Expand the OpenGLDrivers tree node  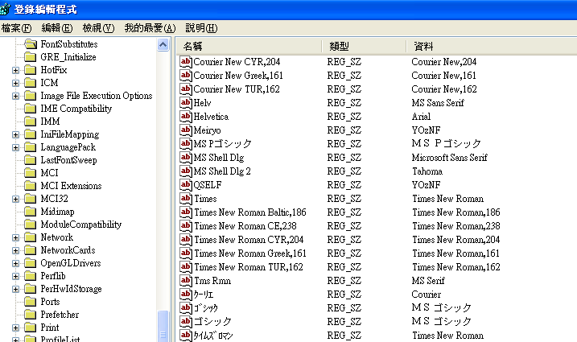coord(15,264)
